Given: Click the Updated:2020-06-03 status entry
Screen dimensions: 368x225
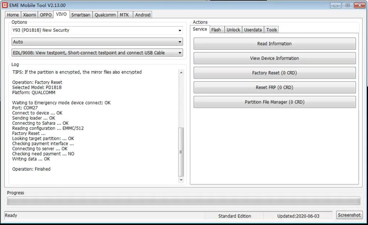Looking at the screenshot, I should click(x=298, y=216).
